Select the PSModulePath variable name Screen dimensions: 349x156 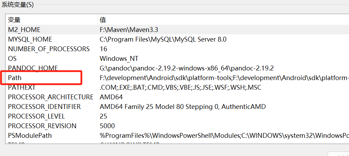point(30,136)
